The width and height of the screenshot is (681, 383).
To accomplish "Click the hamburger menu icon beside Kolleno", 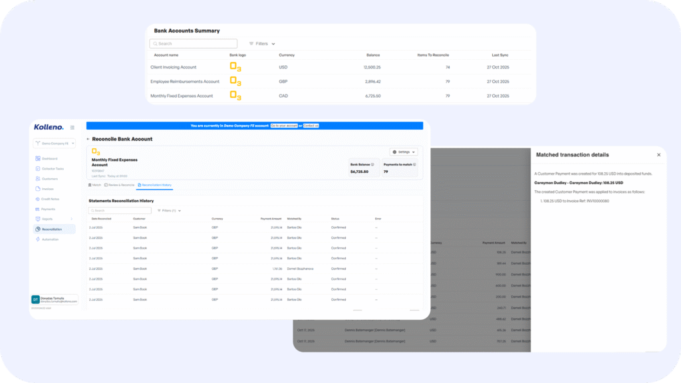I will click(x=72, y=127).
